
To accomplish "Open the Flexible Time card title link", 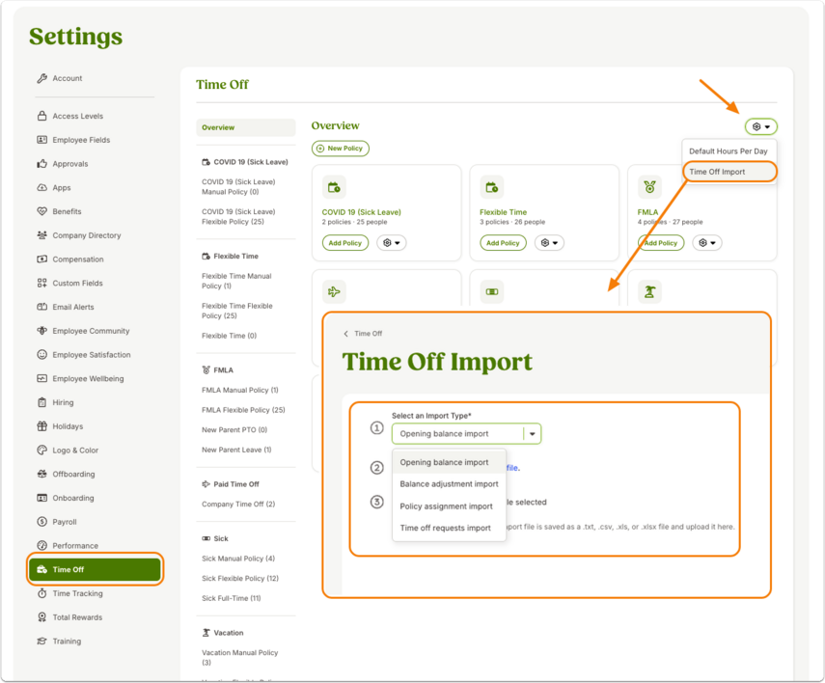I will pyautogui.click(x=503, y=212).
